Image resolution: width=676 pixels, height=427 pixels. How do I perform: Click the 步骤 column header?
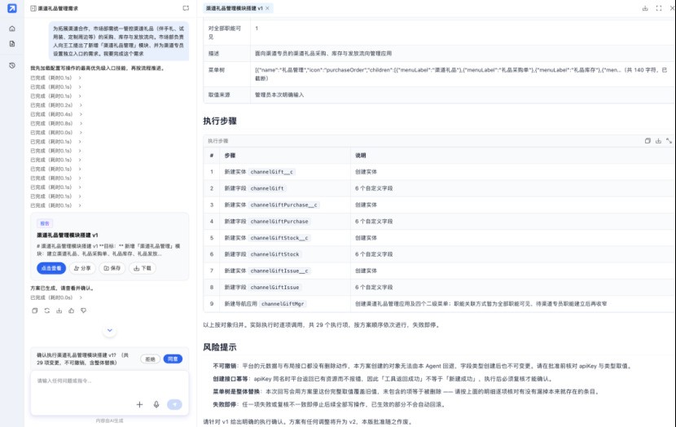click(x=230, y=156)
